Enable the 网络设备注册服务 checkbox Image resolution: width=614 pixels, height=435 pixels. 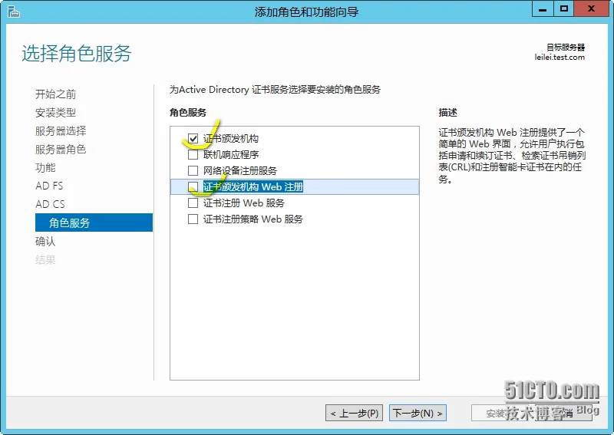pos(193,171)
